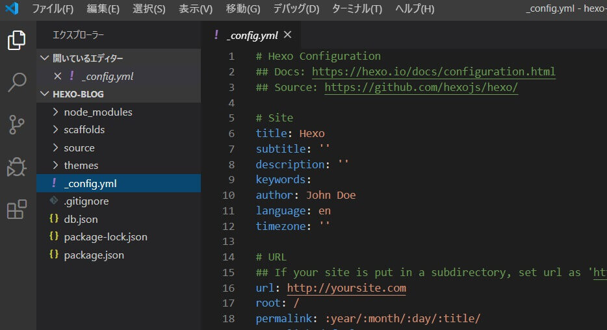Image resolution: width=607 pixels, height=330 pixels.
Task: Follow the http://yoursite.com link
Action: pos(346,288)
